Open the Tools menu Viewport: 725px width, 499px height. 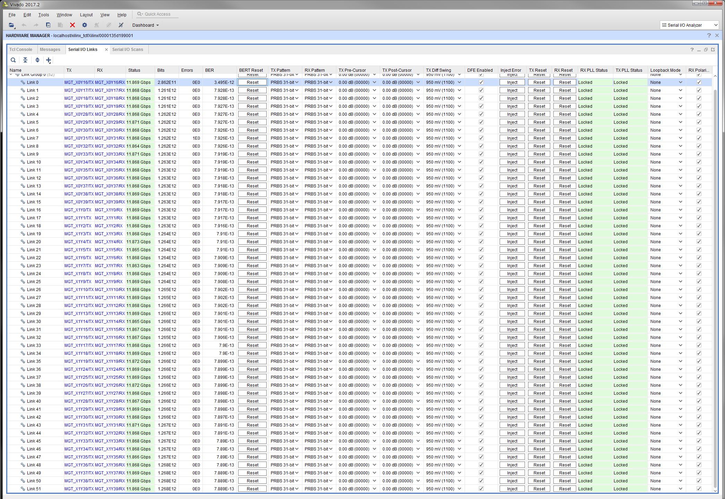44,15
